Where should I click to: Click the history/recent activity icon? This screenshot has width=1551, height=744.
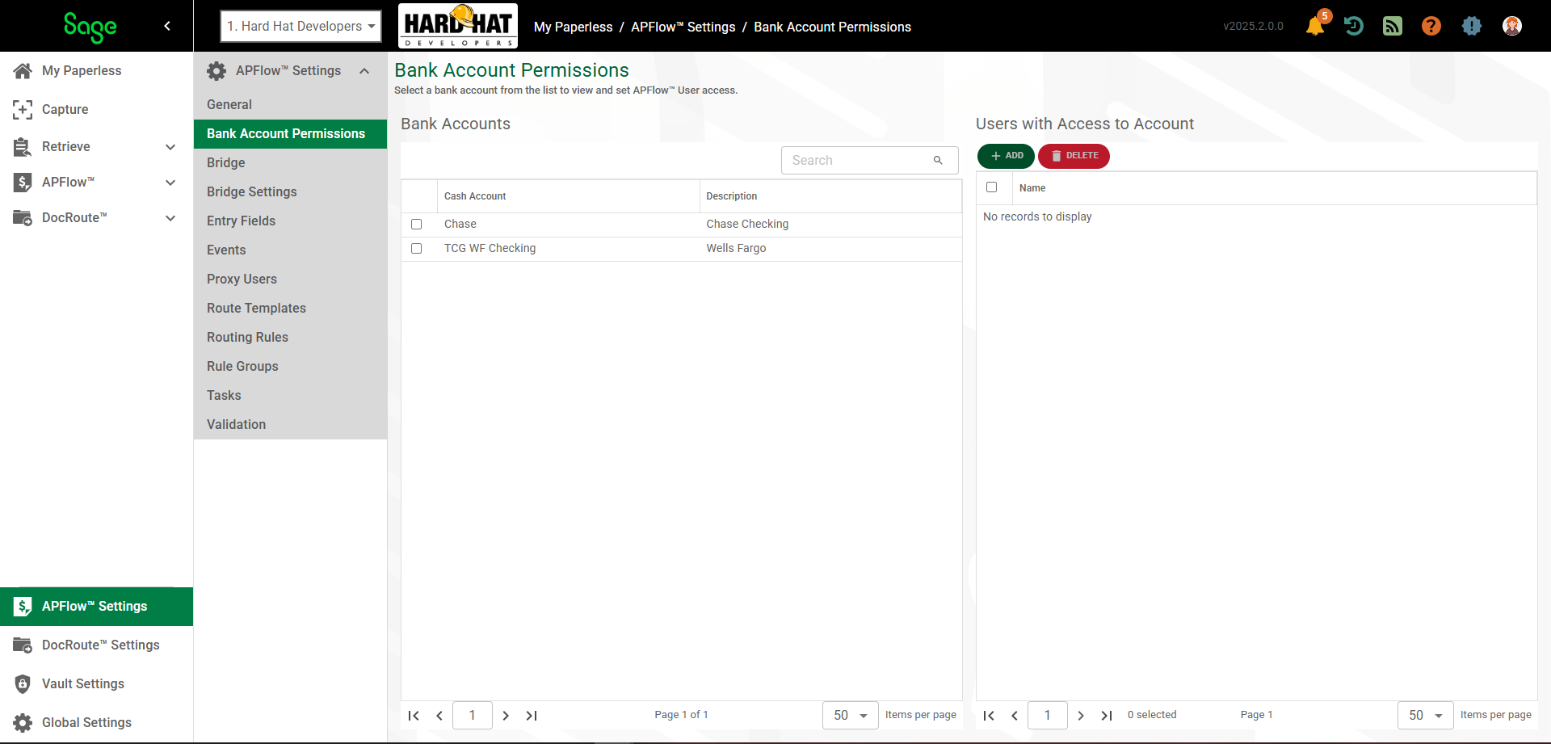(1354, 26)
